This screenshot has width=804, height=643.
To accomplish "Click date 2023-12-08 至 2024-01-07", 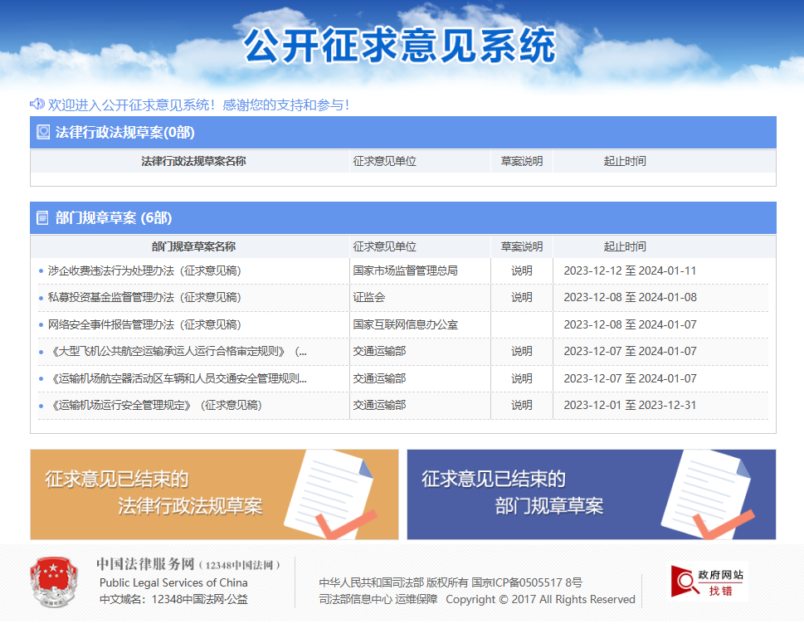I will 630,324.
